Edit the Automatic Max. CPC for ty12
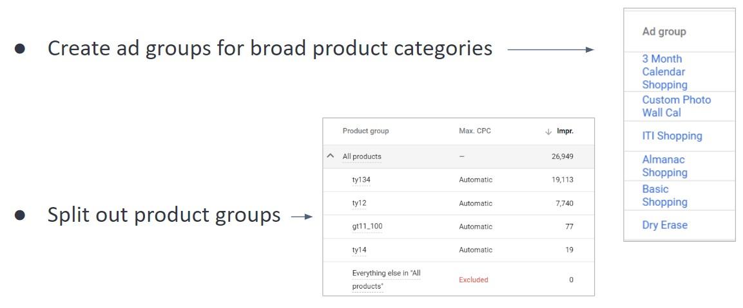Image resolution: width=743 pixels, height=308 pixels. (x=475, y=203)
